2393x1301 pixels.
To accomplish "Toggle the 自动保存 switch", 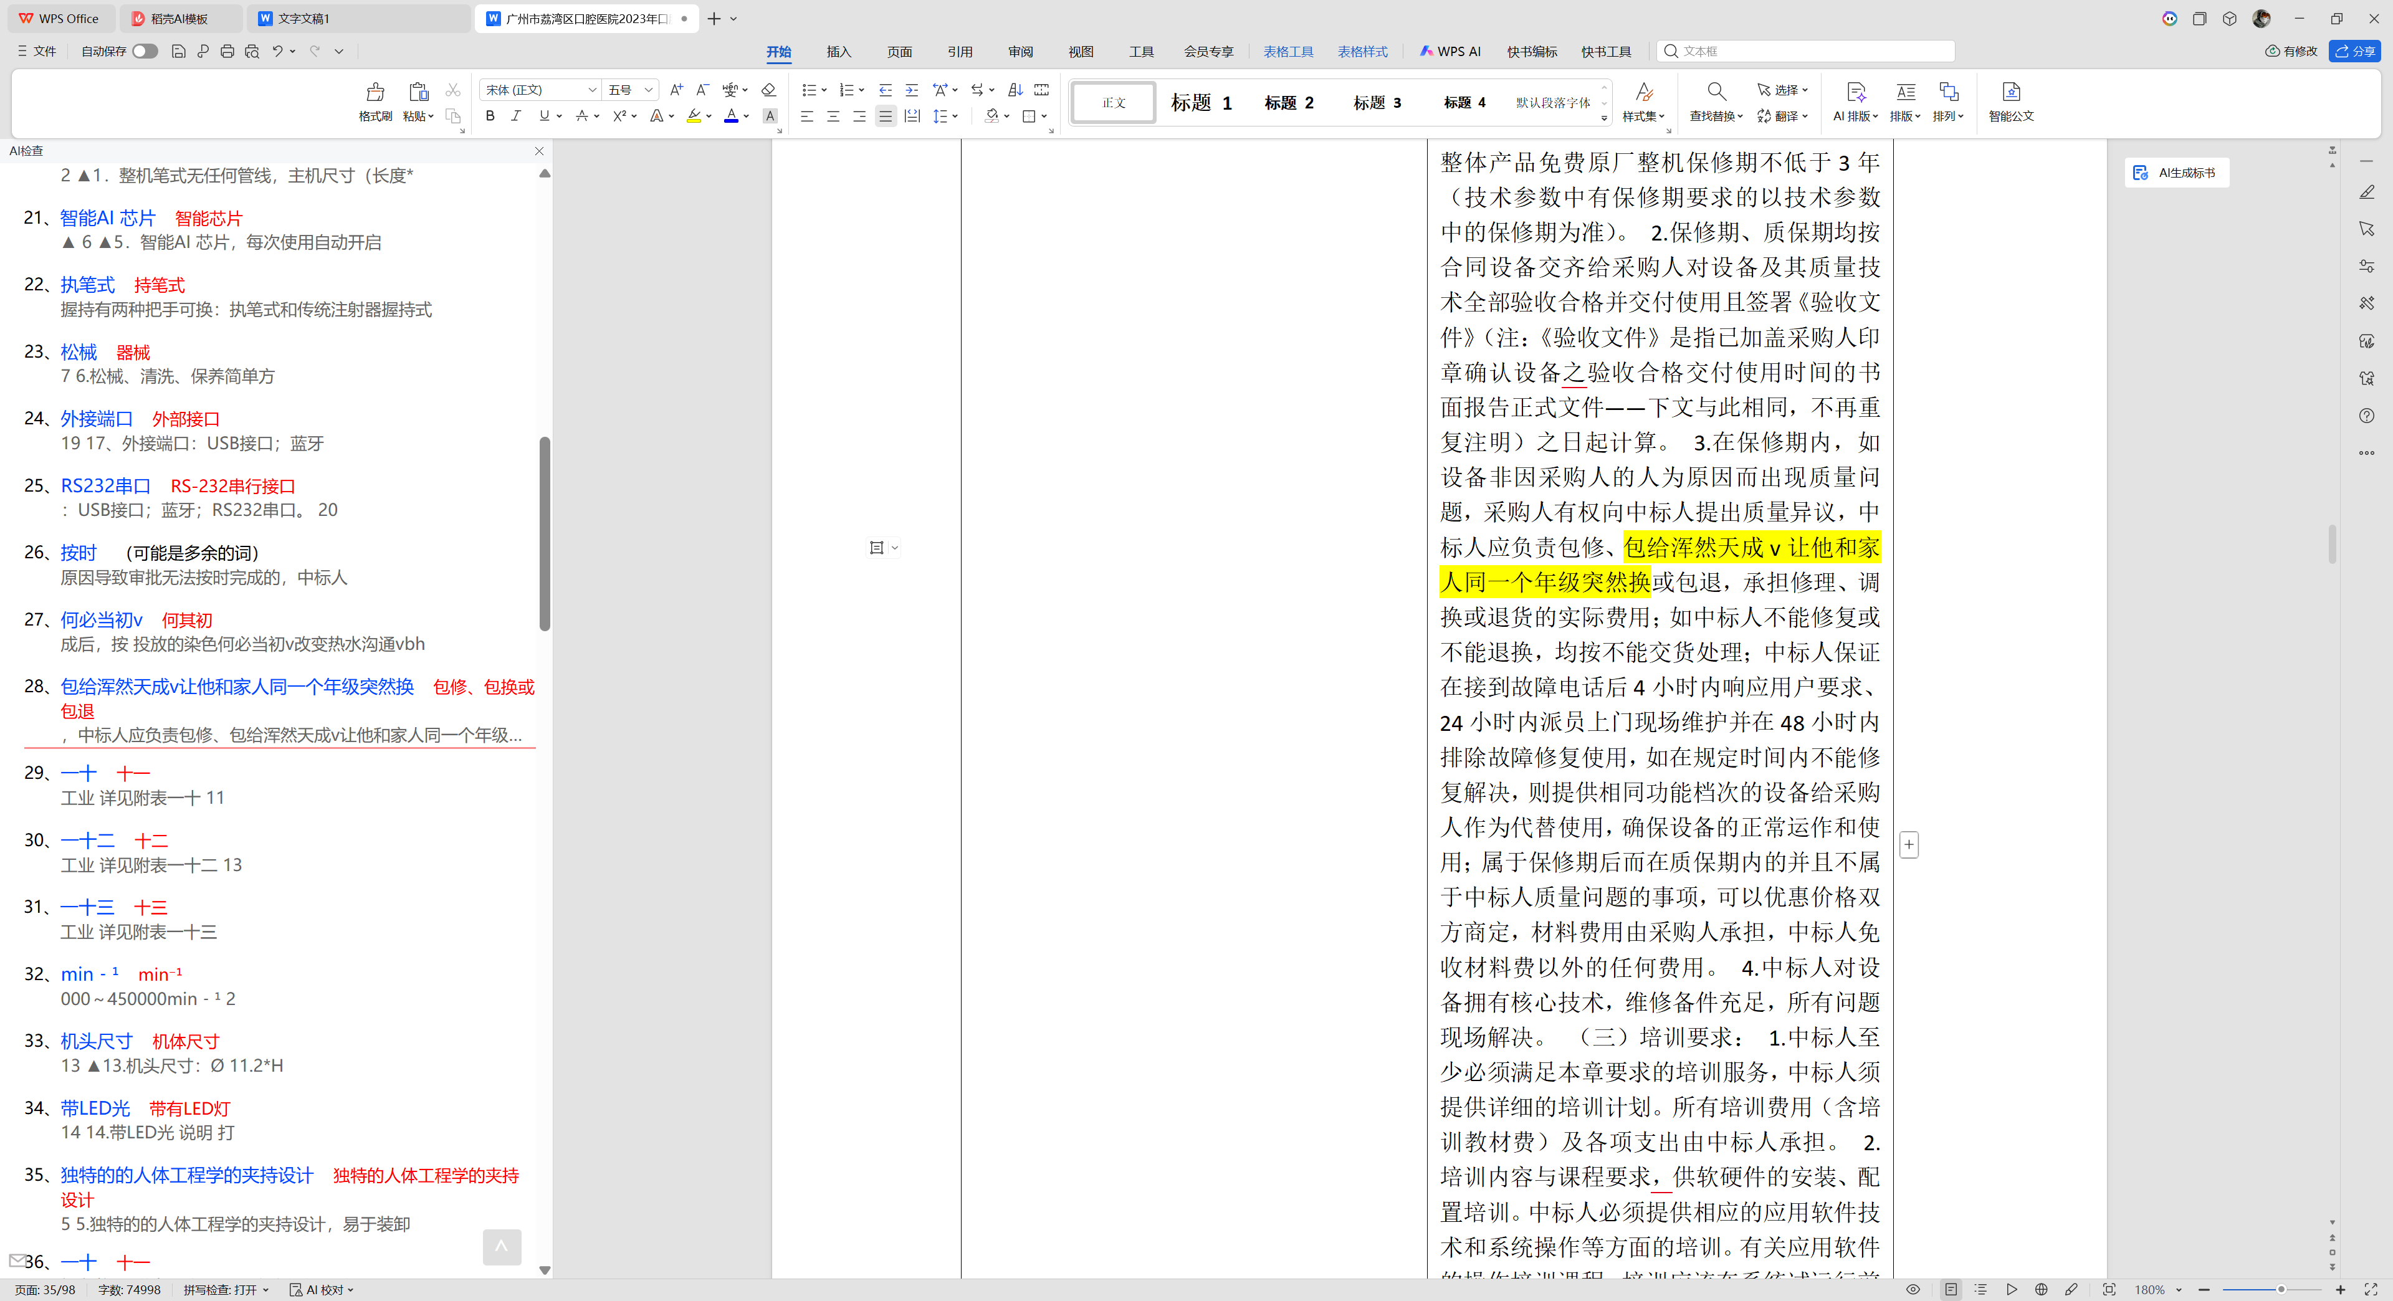I will coord(144,51).
